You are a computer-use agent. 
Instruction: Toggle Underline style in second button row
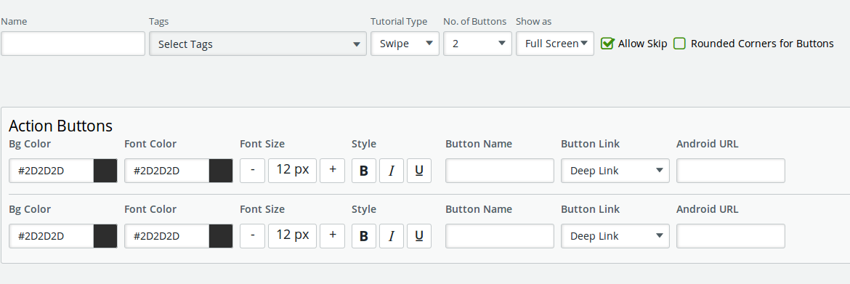point(419,236)
